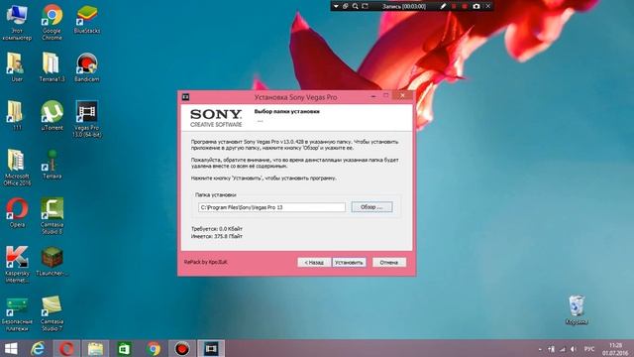Open the taskbar clock and date
Viewport: 634px width, 357px height.
615,349
